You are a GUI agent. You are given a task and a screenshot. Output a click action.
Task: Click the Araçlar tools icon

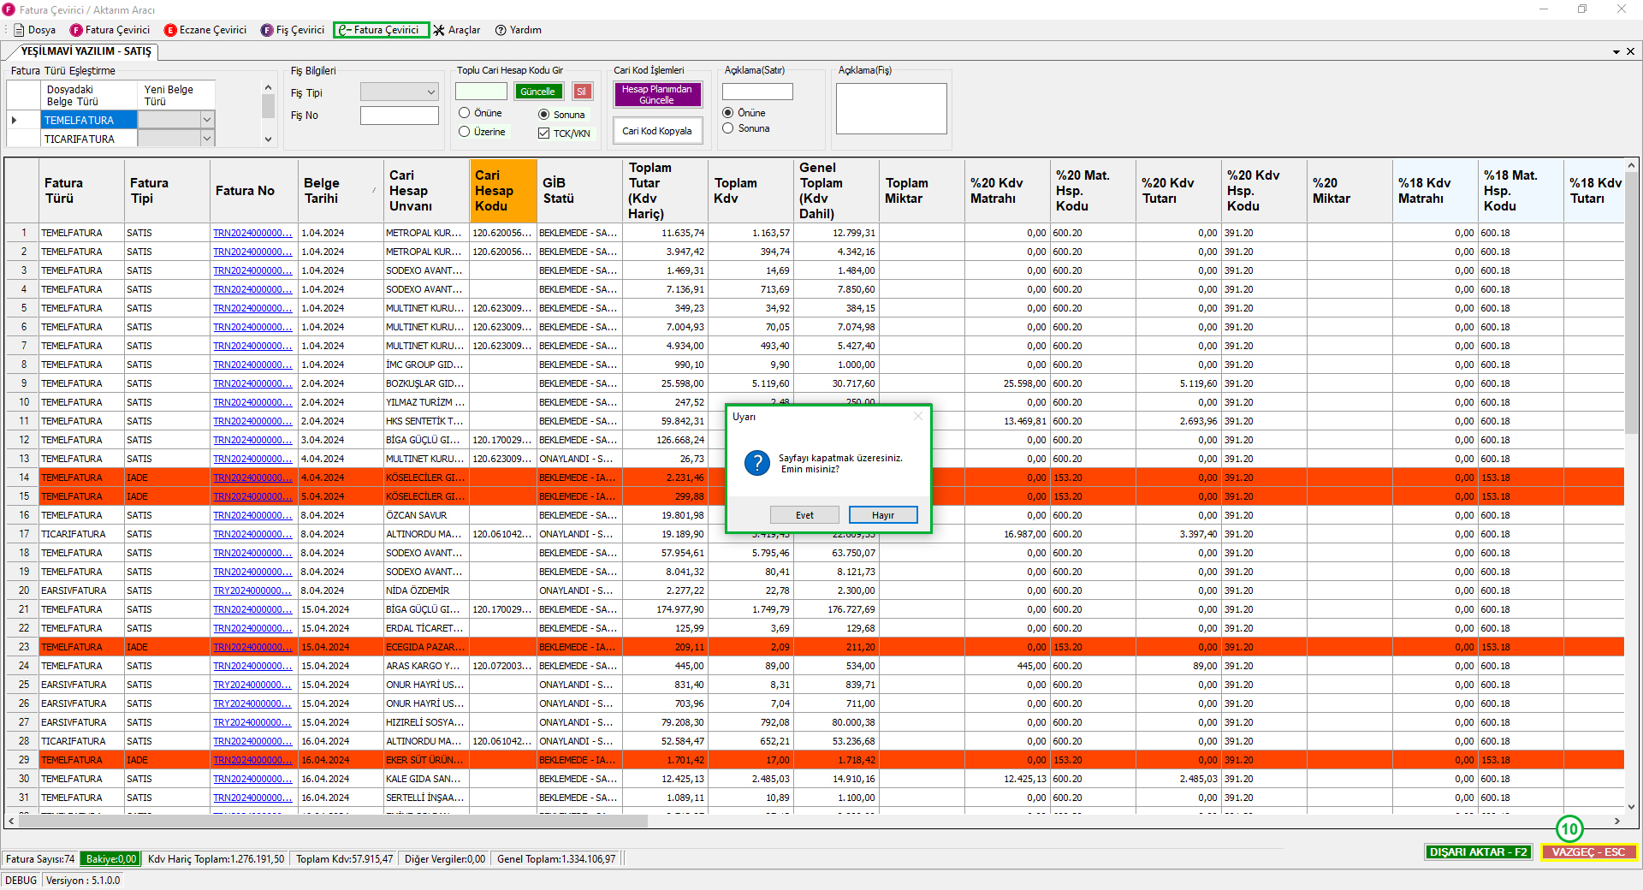[439, 30]
